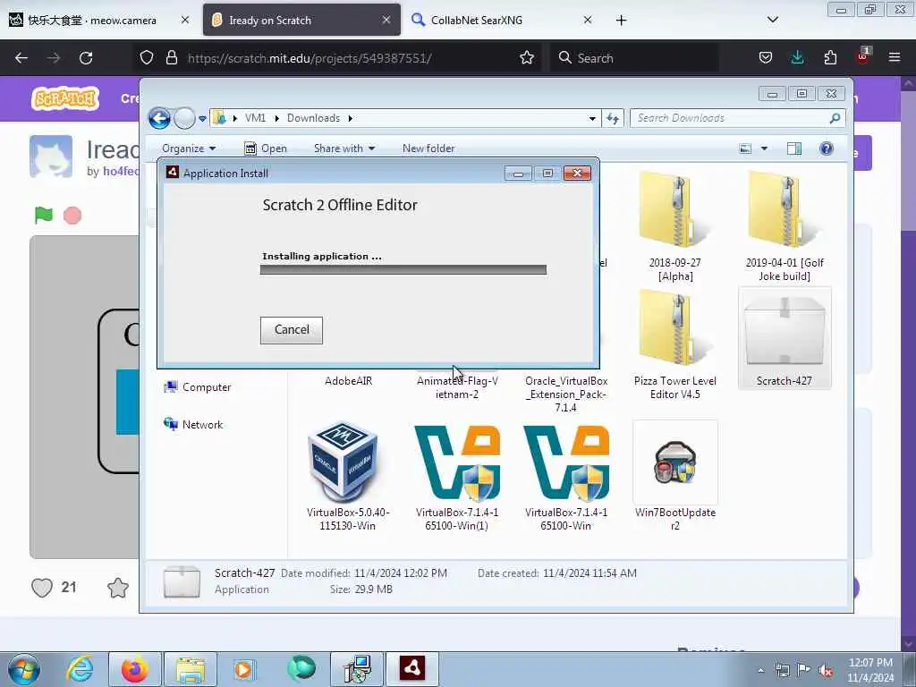The image size is (916, 687).
Task: Select the Pizza Tower Level Editor V4.5 archive
Action: (x=674, y=344)
